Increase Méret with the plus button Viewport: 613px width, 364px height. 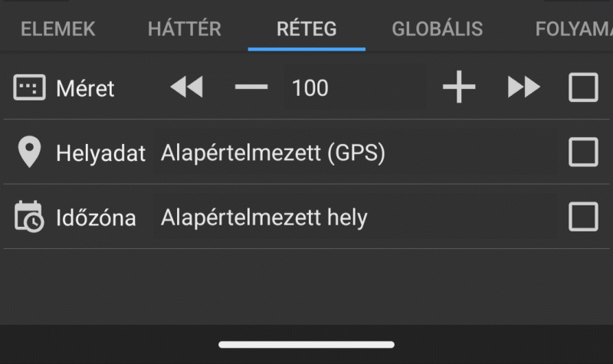point(459,87)
